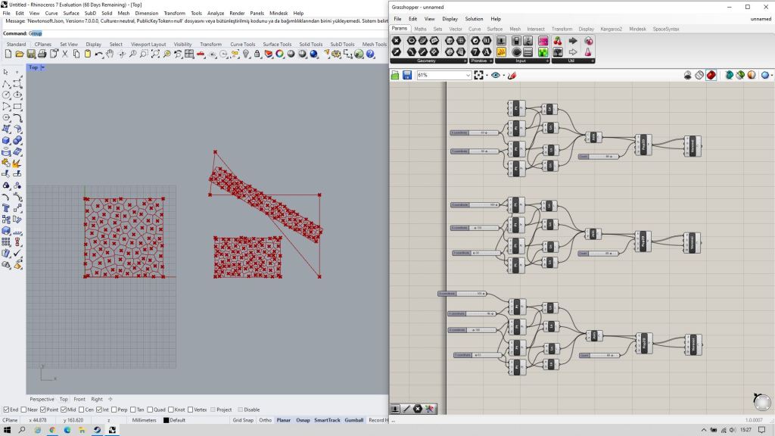Screen dimensions: 775x436
Task: Click the Save icon in Rhino's Standard toolbar
Action: 31,54
